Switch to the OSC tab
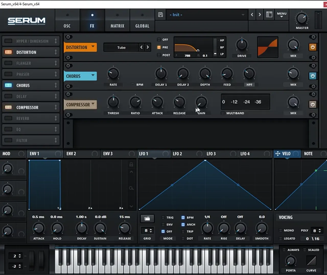 pyautogui.click(x=67, y=21)
